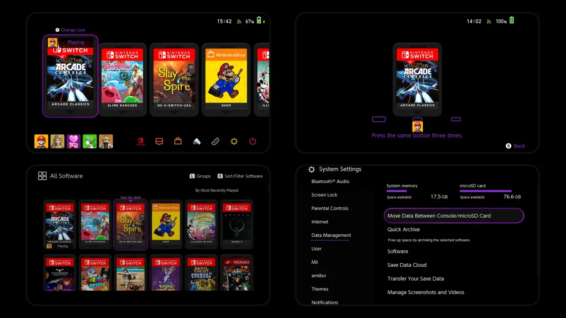Go to Parental Controls in System Settings

[x=330, y=208]
